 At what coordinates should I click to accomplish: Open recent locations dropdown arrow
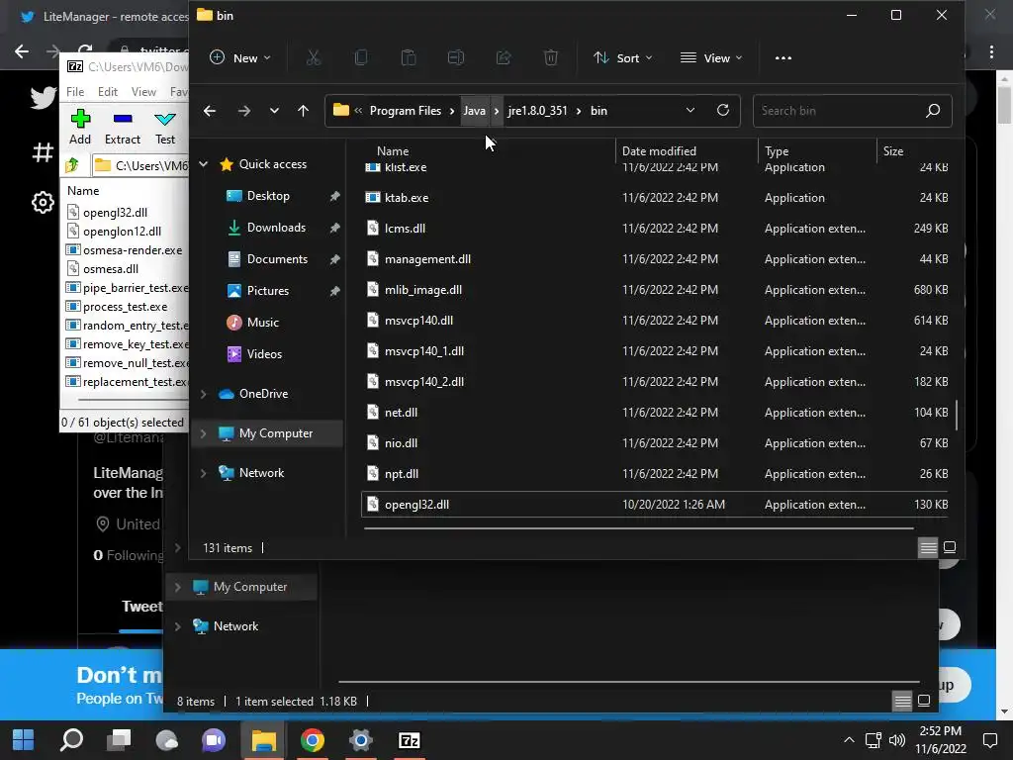[274, 111]
